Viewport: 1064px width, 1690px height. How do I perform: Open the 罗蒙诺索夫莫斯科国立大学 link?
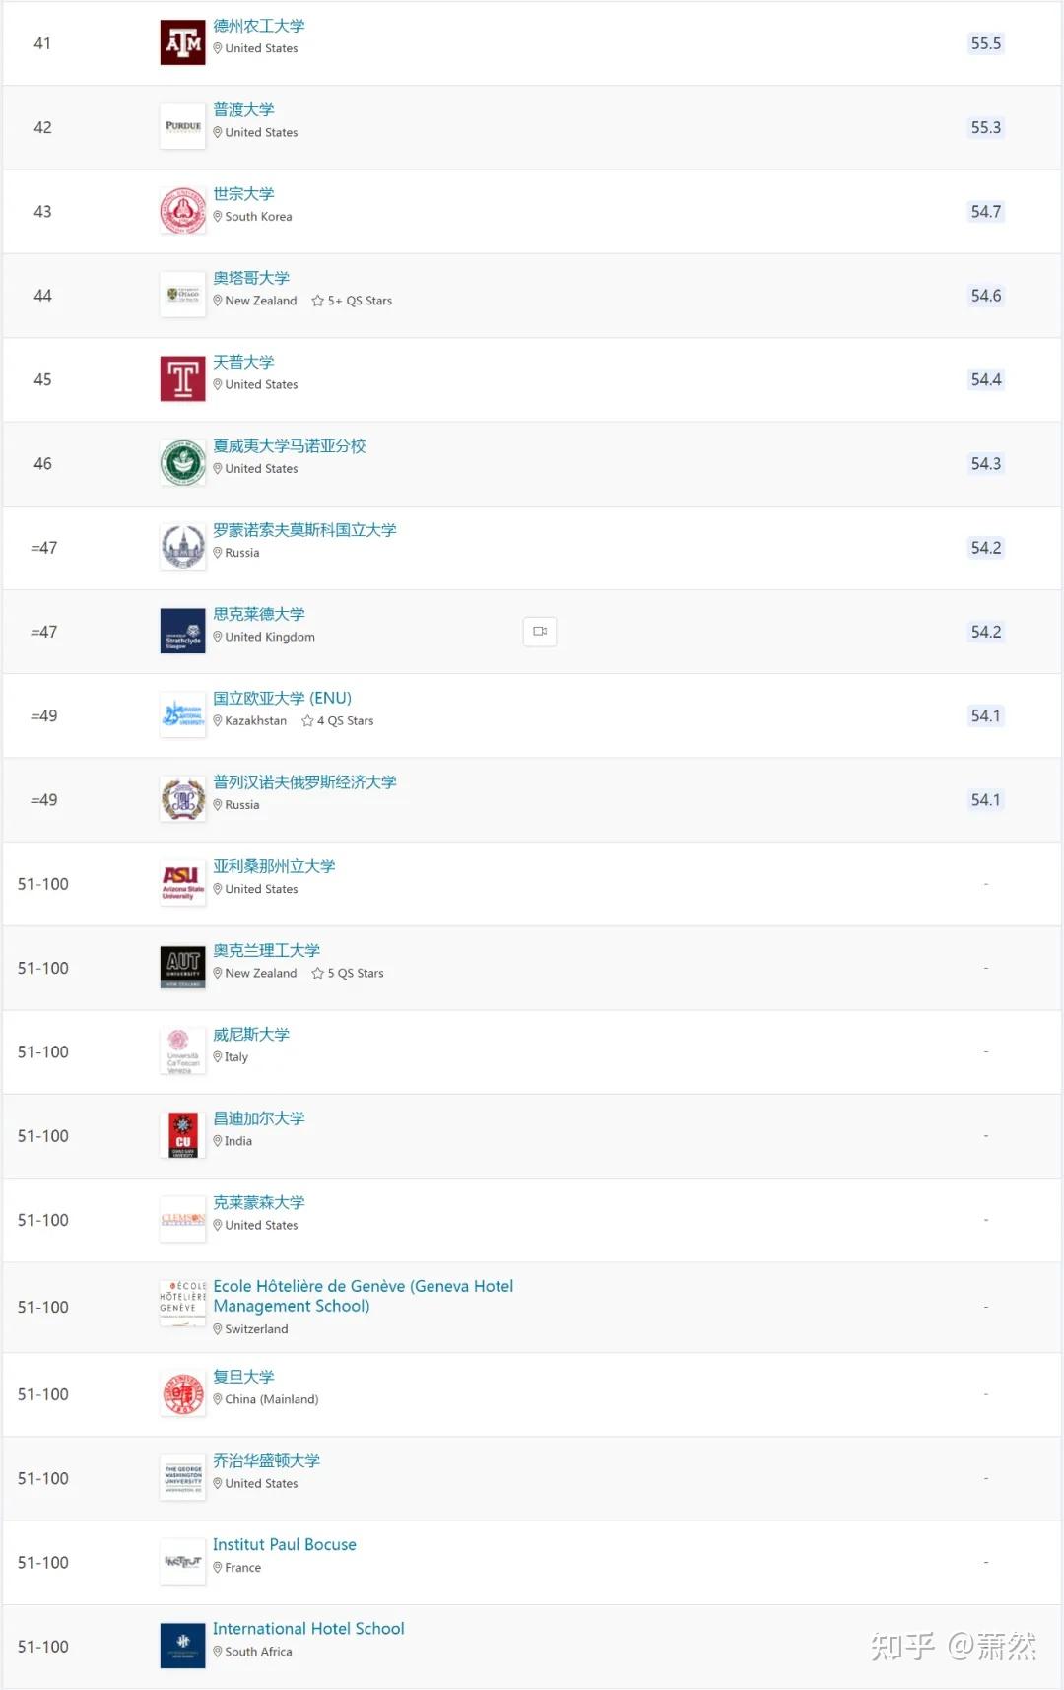pos(304,530)
